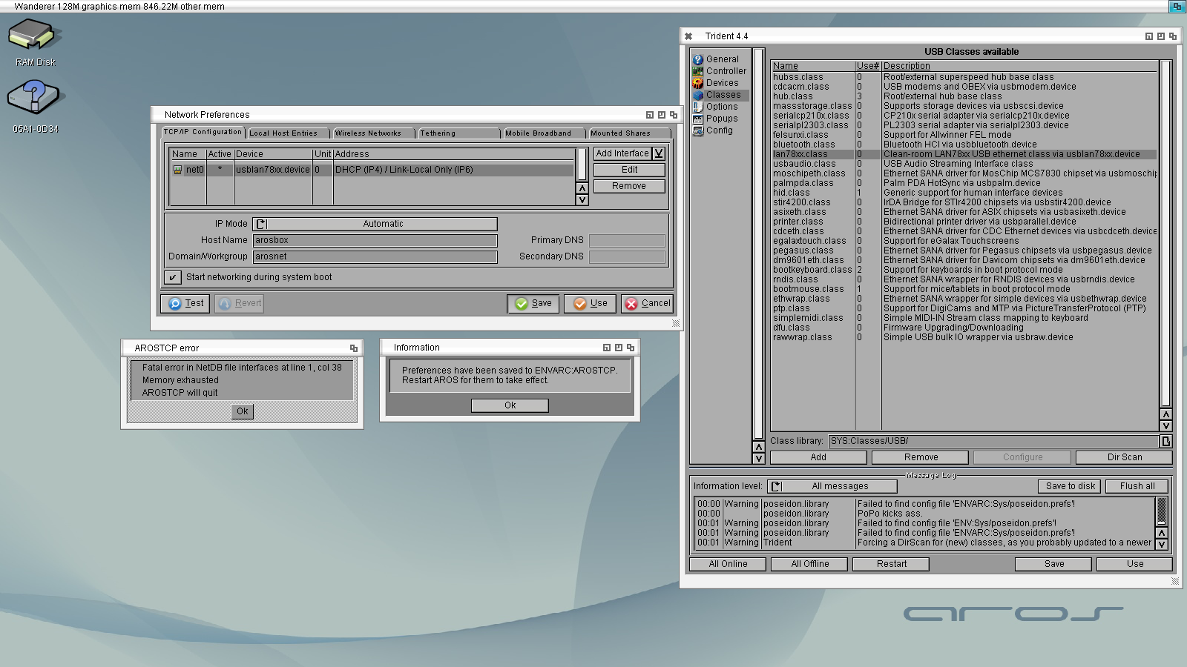Image resolution: width=1187 pixels, height=667 pixels.
Task: Click the USB classes list scroll-up arrow
Action: (1166, 414)
